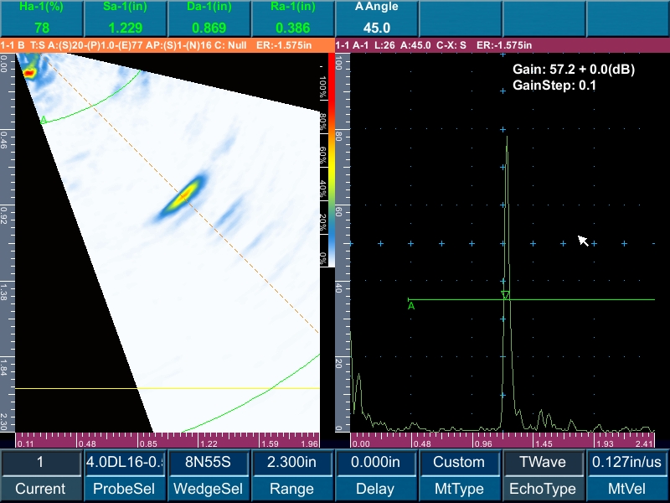This screenshot has height=503, width=670.
Task: Click the gate A triangle marker on A-scan
Action: click(505, 295)
